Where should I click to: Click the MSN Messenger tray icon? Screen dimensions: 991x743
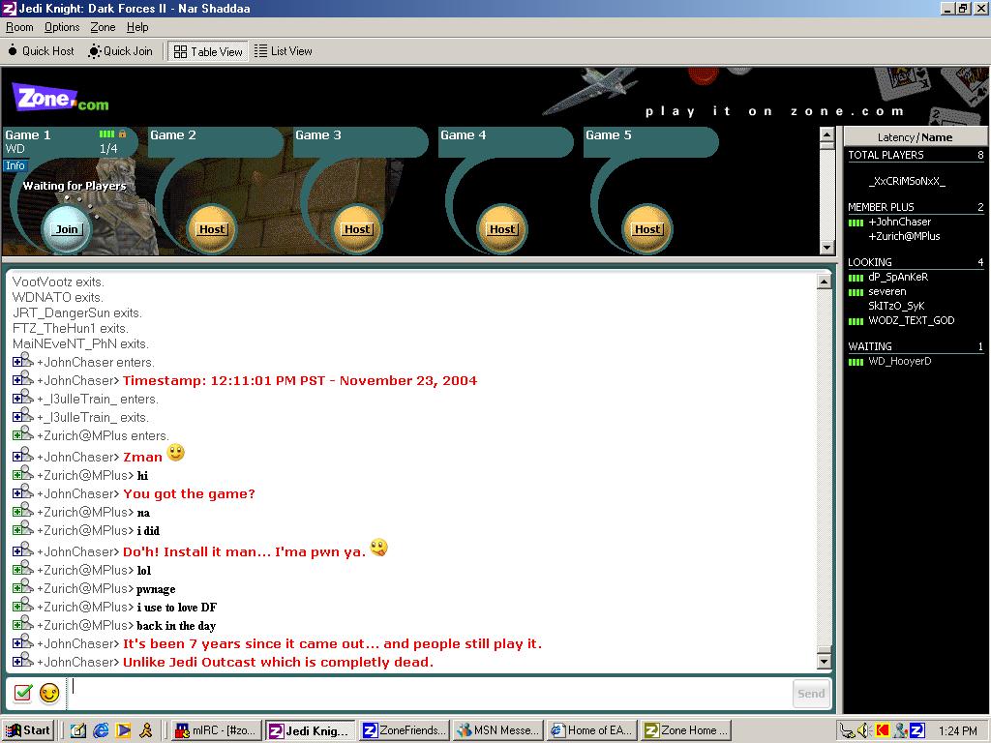(x=901, y=731)
